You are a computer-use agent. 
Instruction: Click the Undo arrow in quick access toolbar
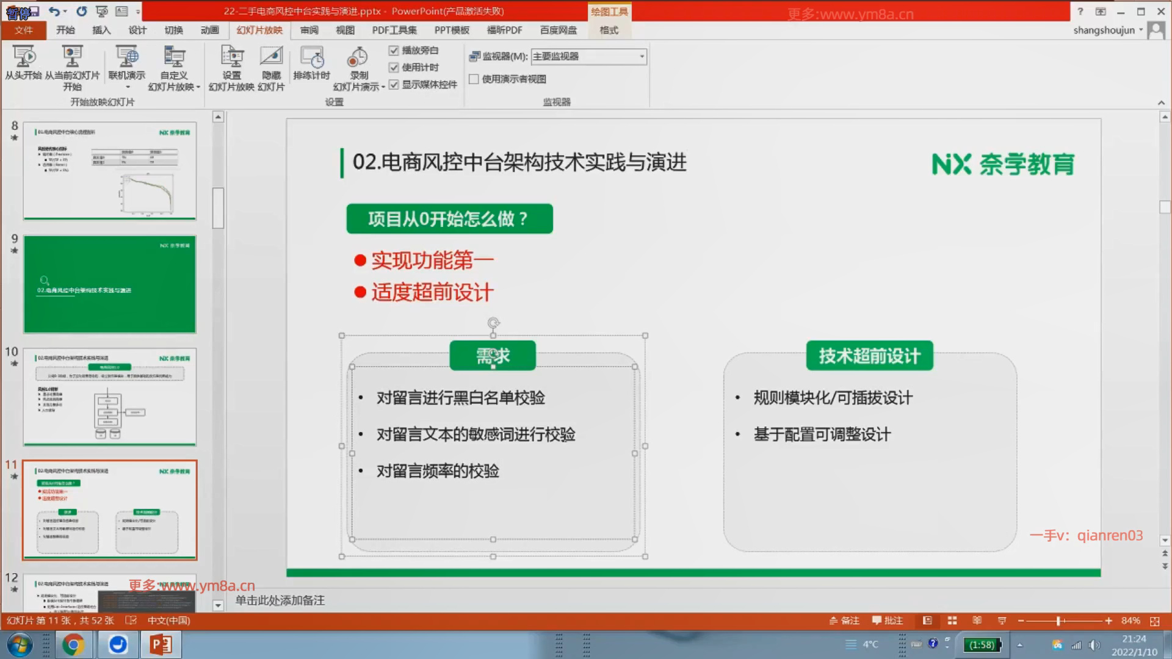(x=54, y=11)
